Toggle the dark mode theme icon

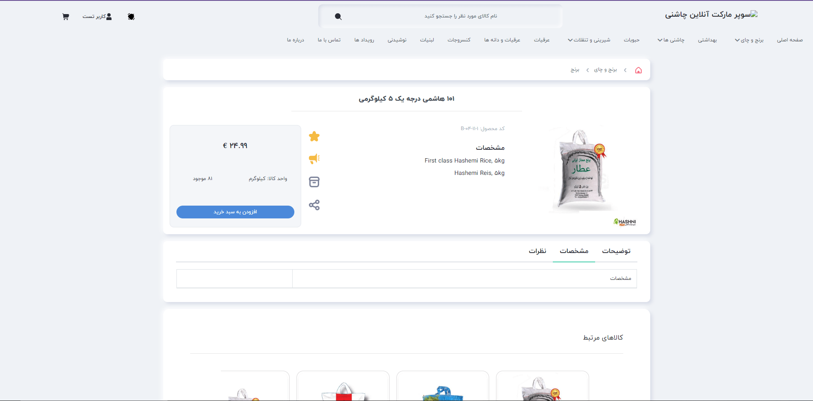(x=131, y=17)
